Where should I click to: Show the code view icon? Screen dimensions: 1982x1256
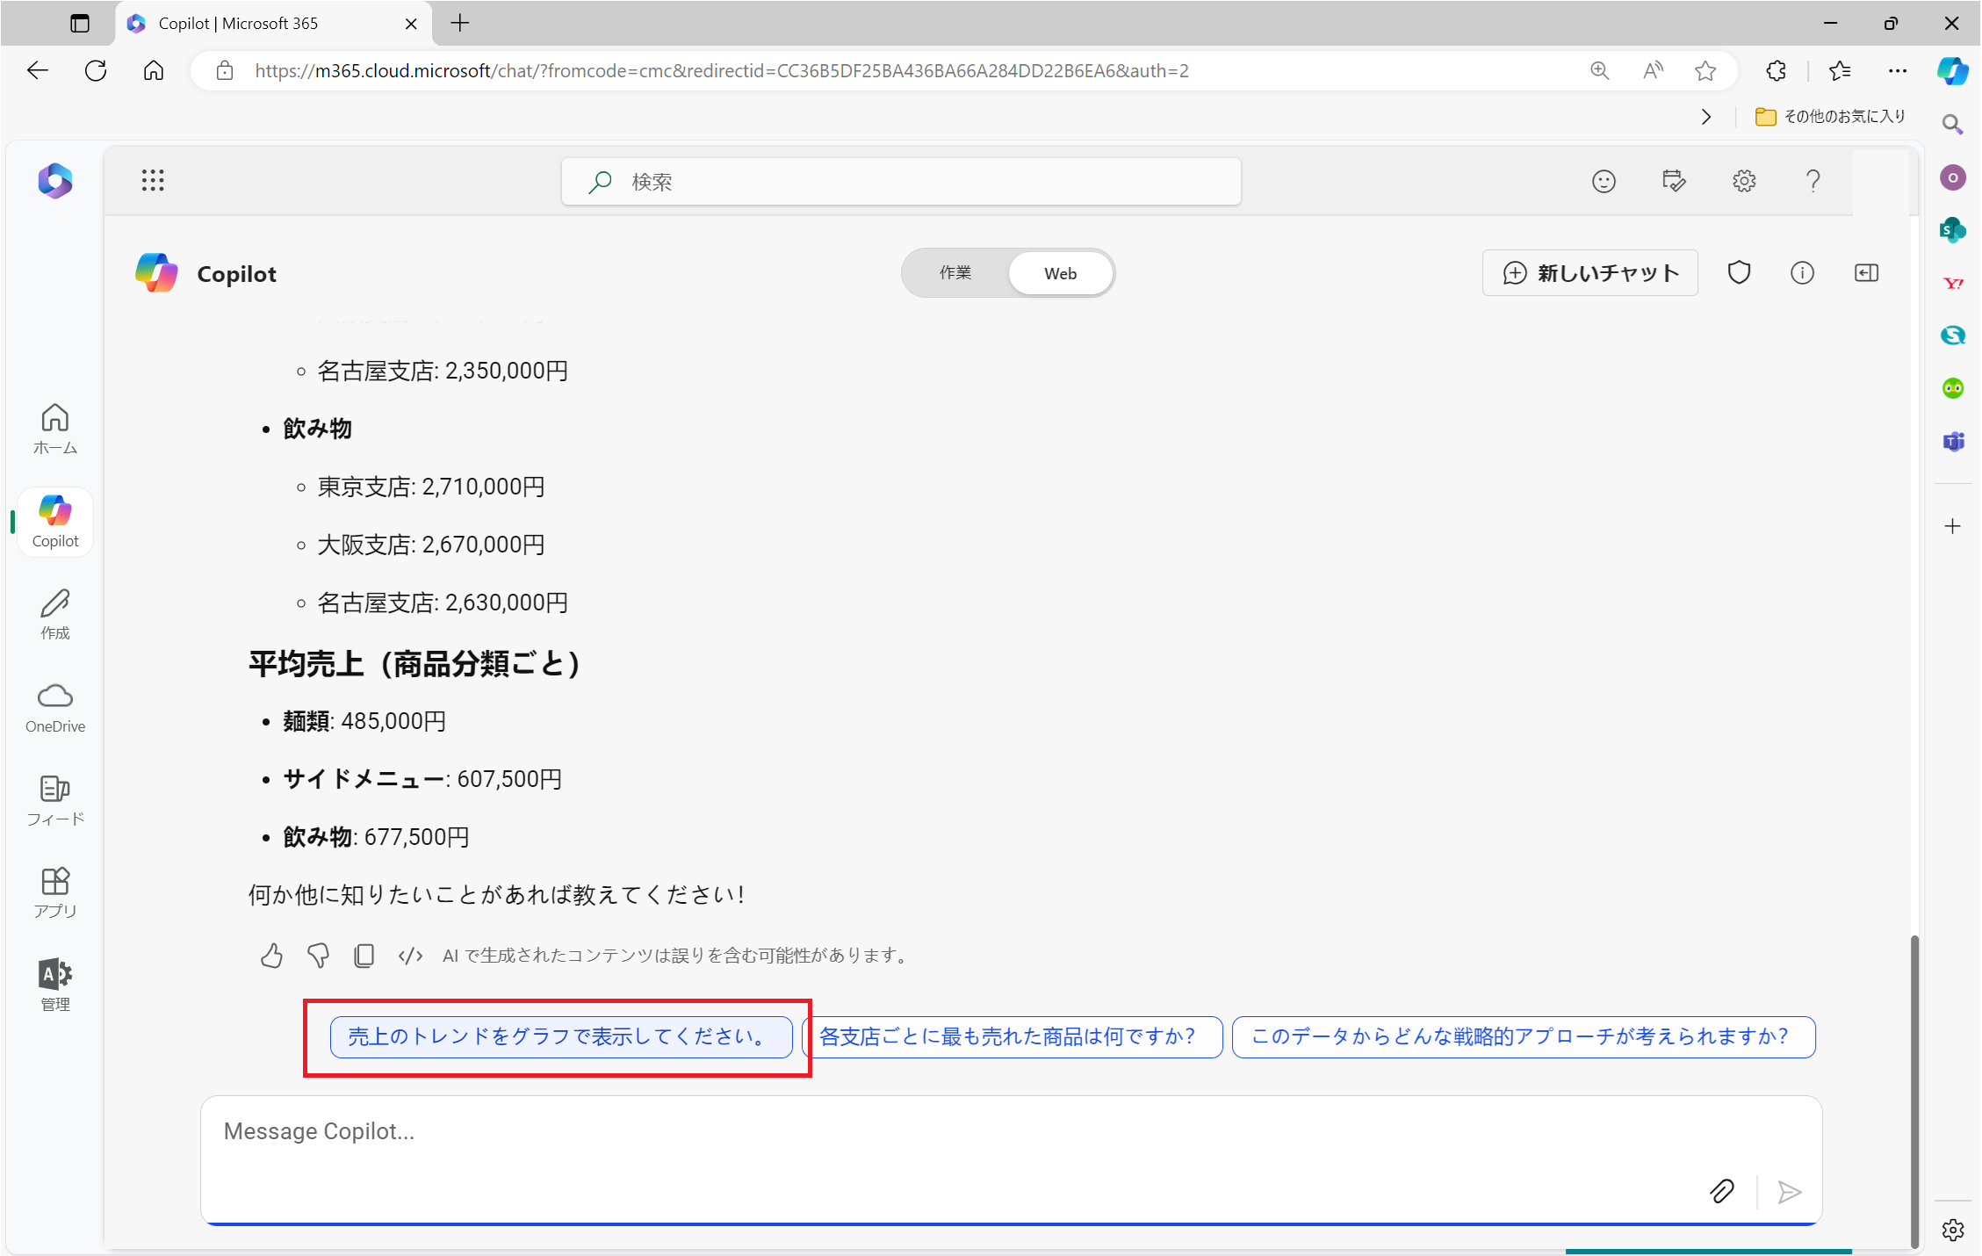click(410, 956)
